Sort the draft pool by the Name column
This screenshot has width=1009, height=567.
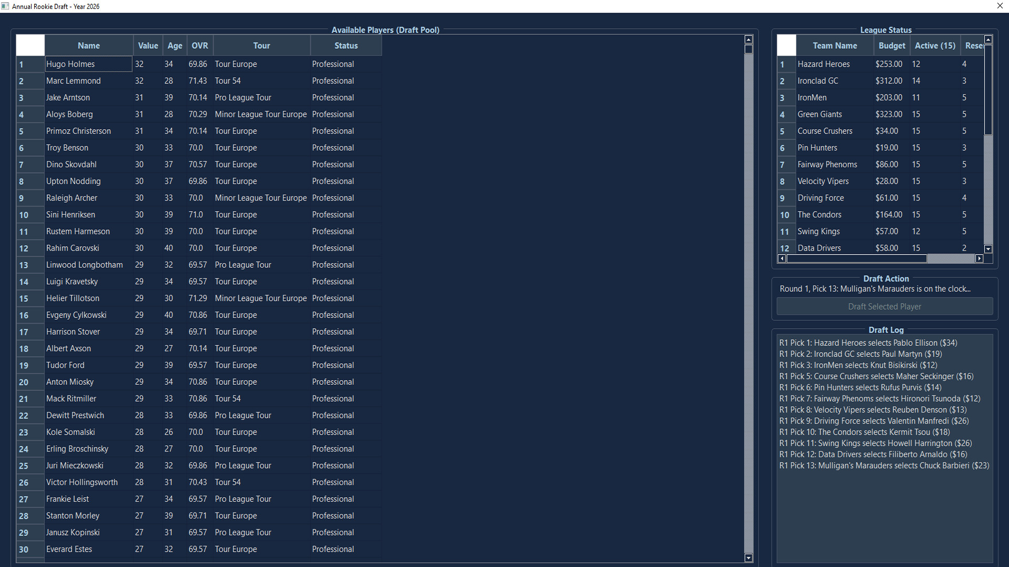click(88, 45)
